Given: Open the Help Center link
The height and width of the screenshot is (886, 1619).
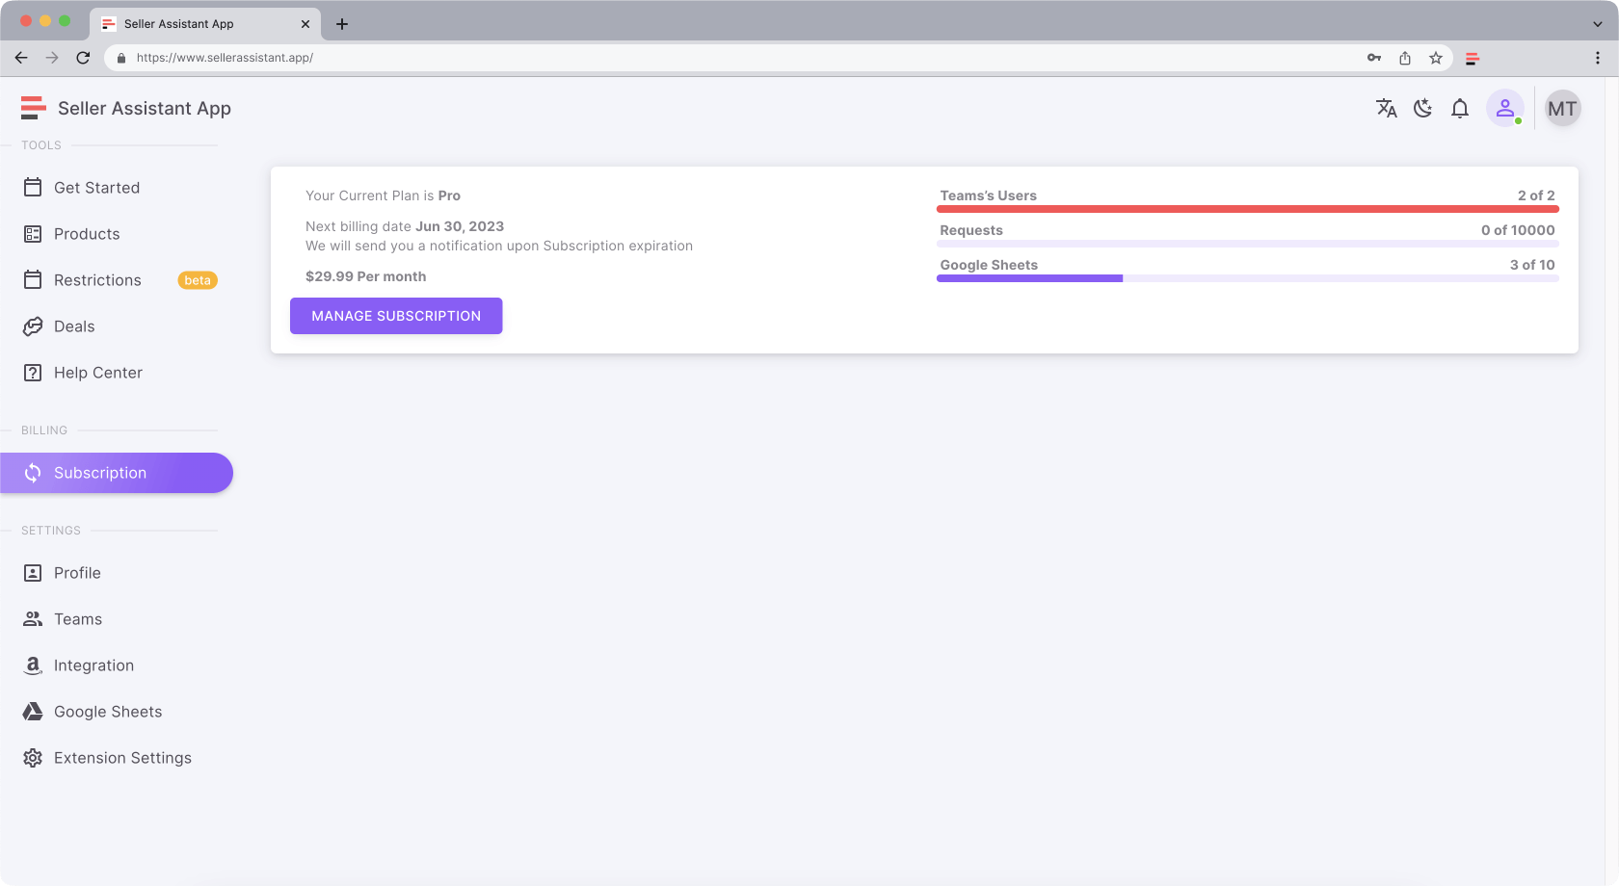Looking at the screenshot, I should (97, 373).
